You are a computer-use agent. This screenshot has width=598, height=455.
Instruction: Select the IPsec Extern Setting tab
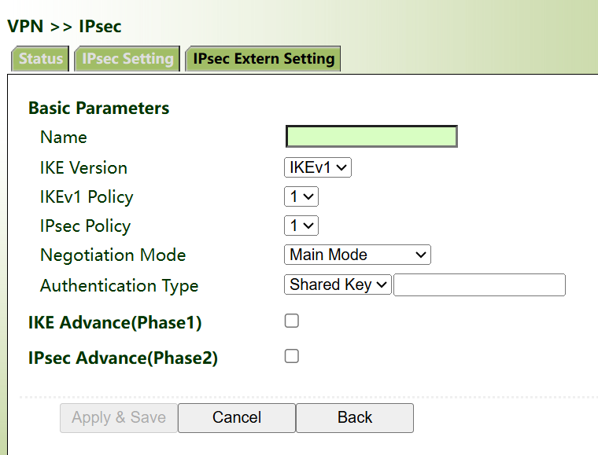pyautogui.click(x=264, y=59)
